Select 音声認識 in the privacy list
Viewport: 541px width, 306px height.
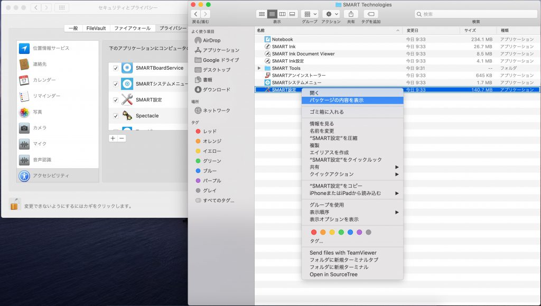click(x=58, y=160)
